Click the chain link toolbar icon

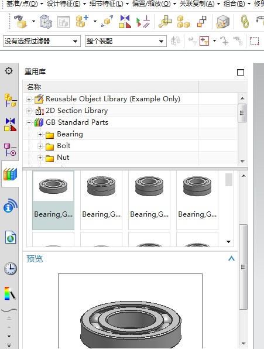click(x=245, y=21)
